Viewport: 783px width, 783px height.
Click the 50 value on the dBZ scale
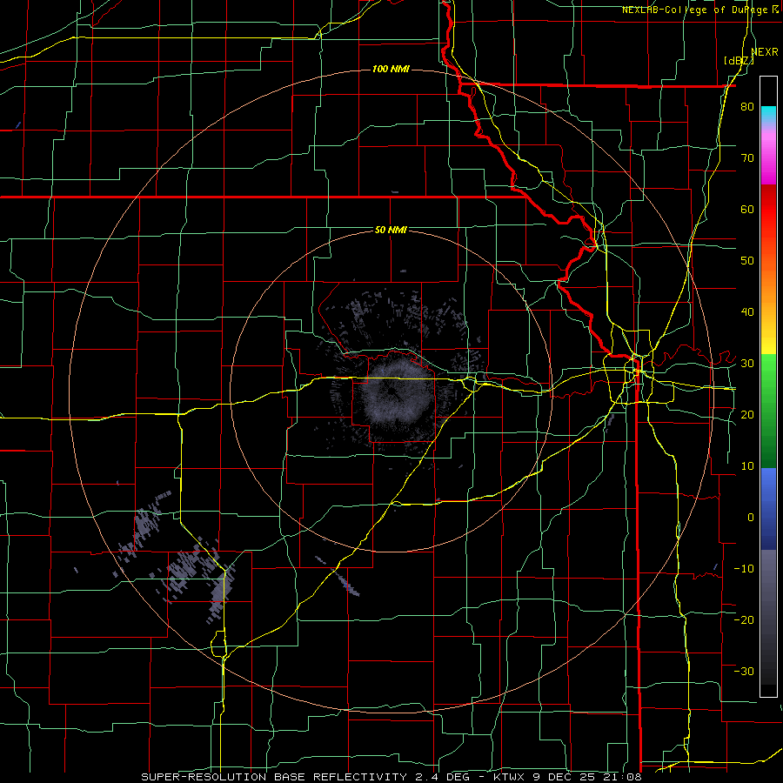747,261
